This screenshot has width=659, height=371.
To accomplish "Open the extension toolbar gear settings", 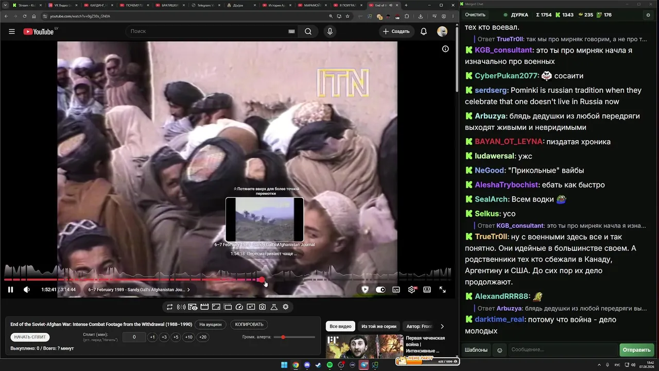I will point(286,307).
